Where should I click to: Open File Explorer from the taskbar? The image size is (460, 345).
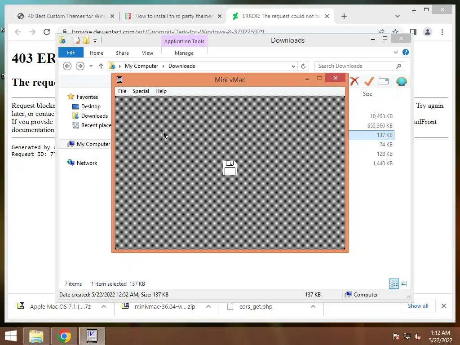click(36, 336)
